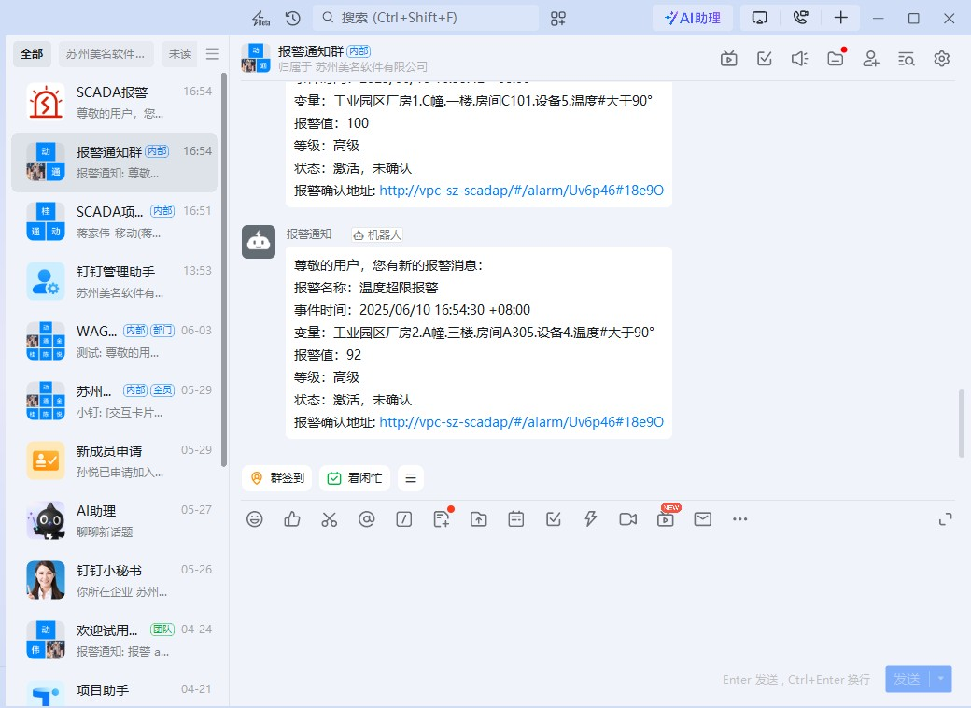Image resolution: width=971 pixels, height=708 pixels.
Task: Expand the shortcut bar menu icon
Action: click(411, 478)
